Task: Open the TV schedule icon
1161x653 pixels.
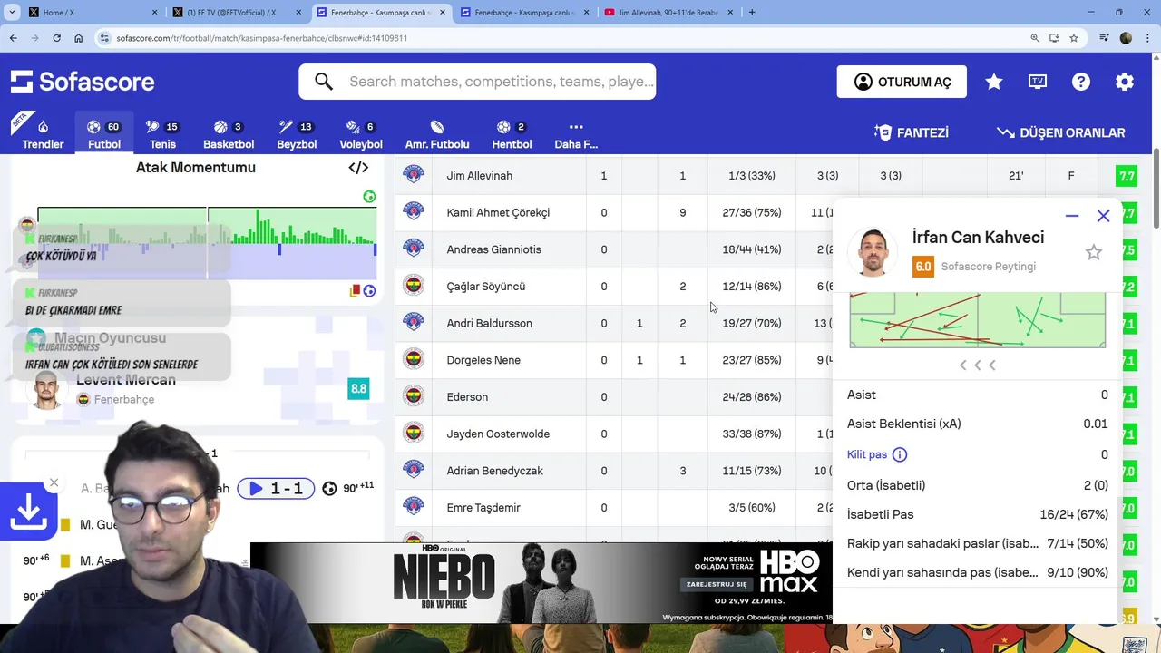Action: (x=1038, y=82)
